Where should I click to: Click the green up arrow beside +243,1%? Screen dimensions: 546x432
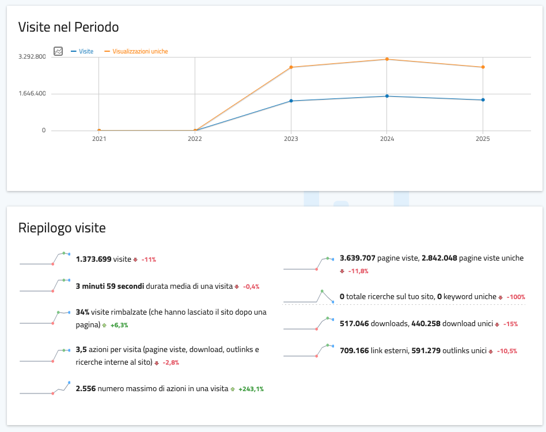click(x=233, y=389)
